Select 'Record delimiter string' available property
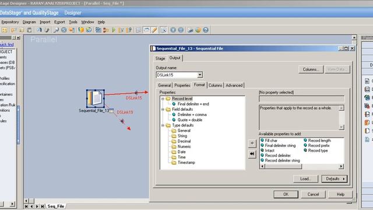This screenshot has width=373, height=210. [x=282, y=160]
